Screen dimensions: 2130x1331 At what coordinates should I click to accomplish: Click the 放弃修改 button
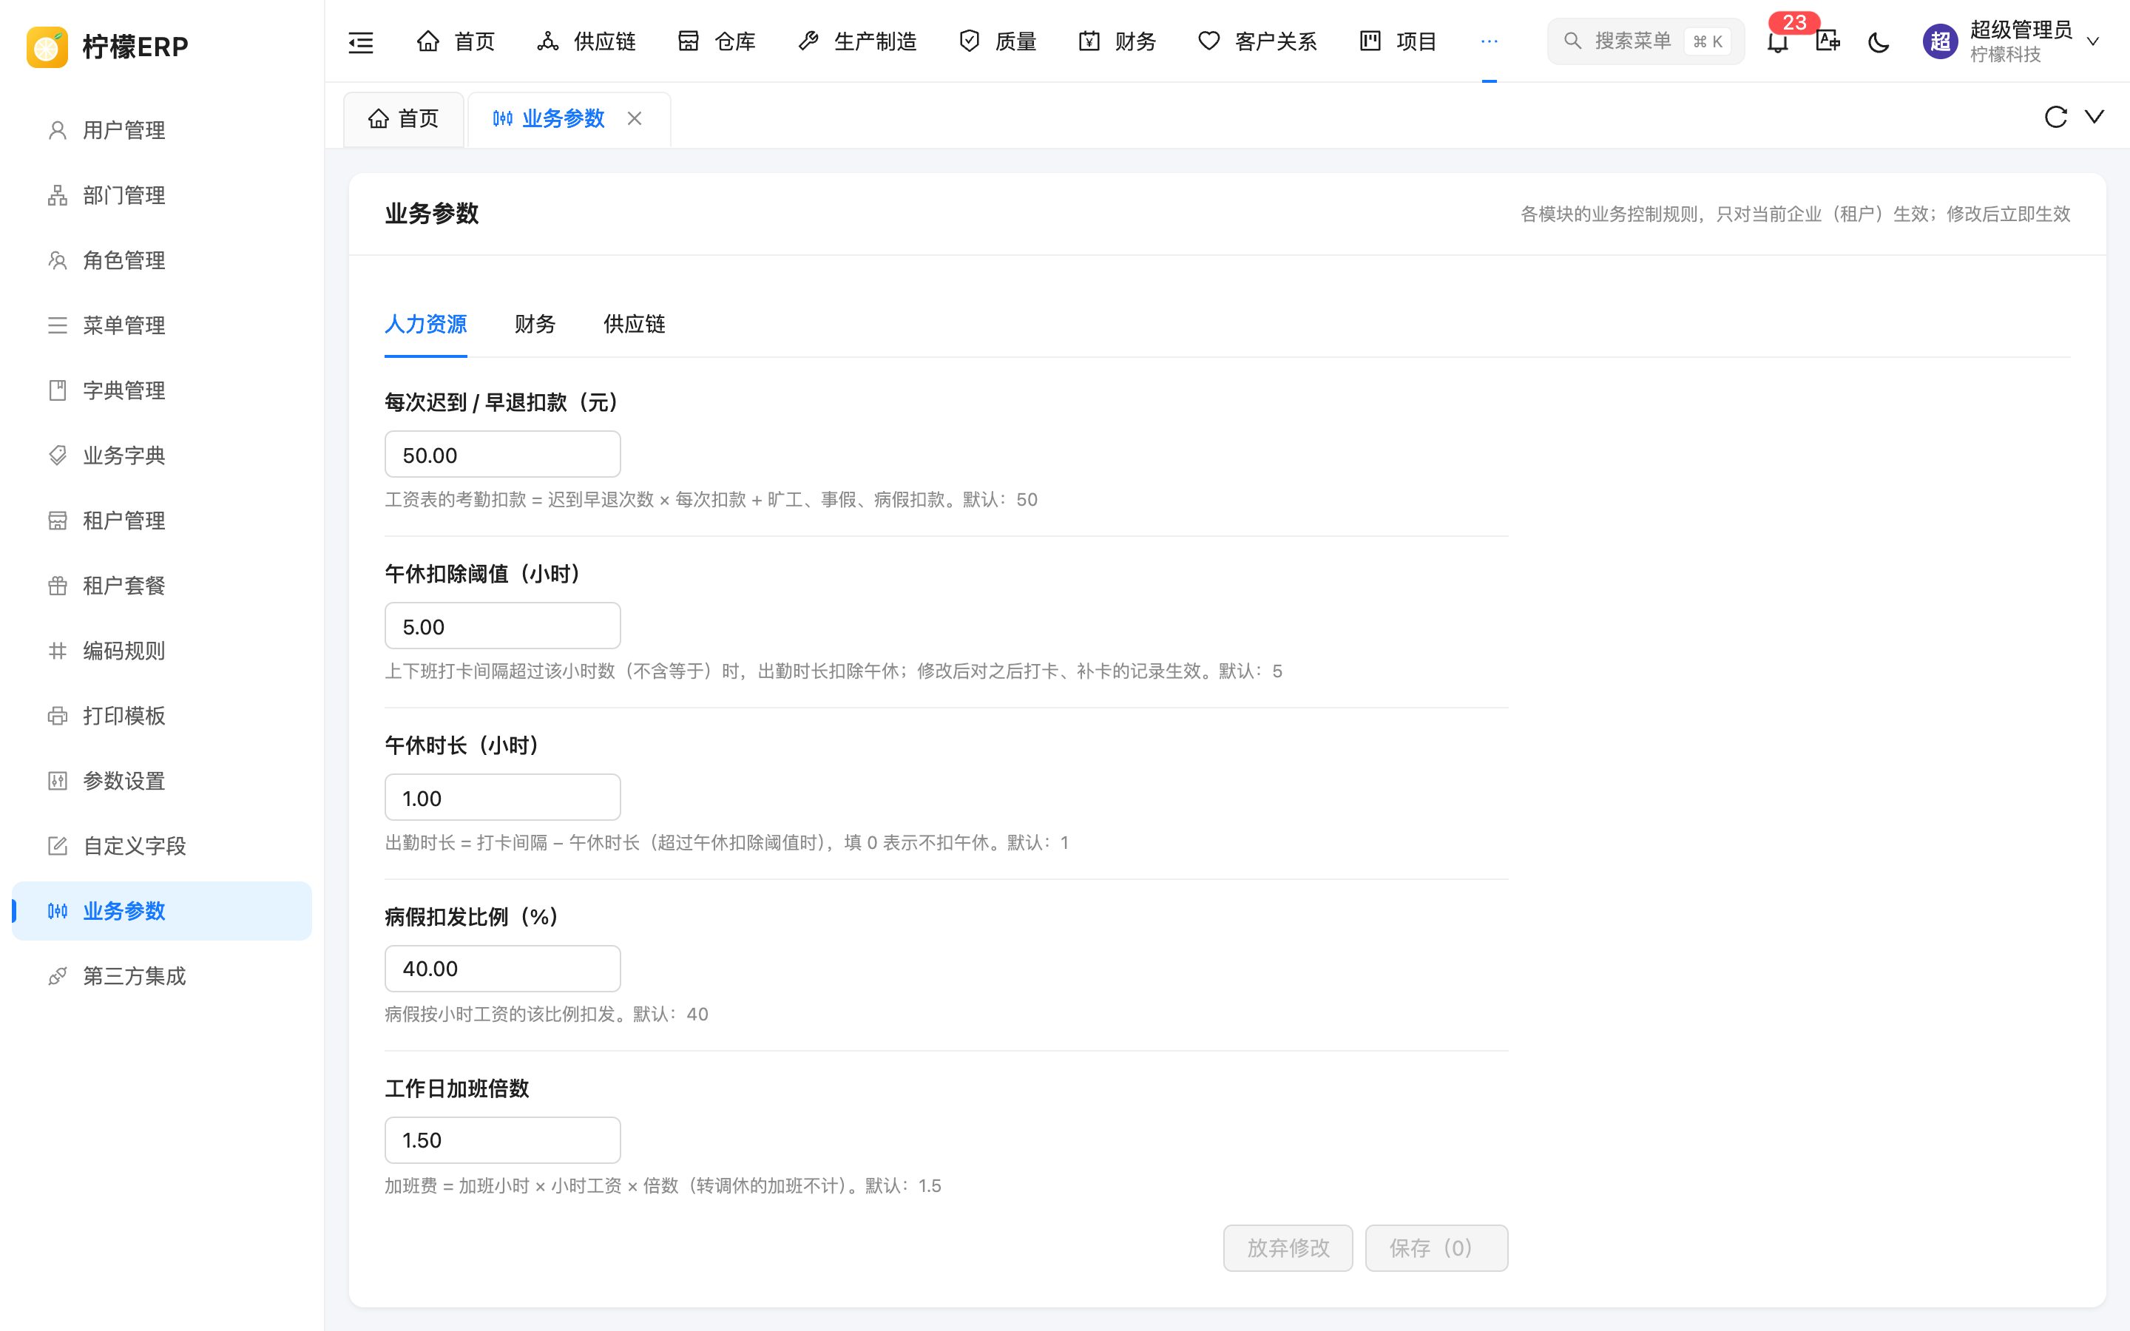point(1288,1247)
